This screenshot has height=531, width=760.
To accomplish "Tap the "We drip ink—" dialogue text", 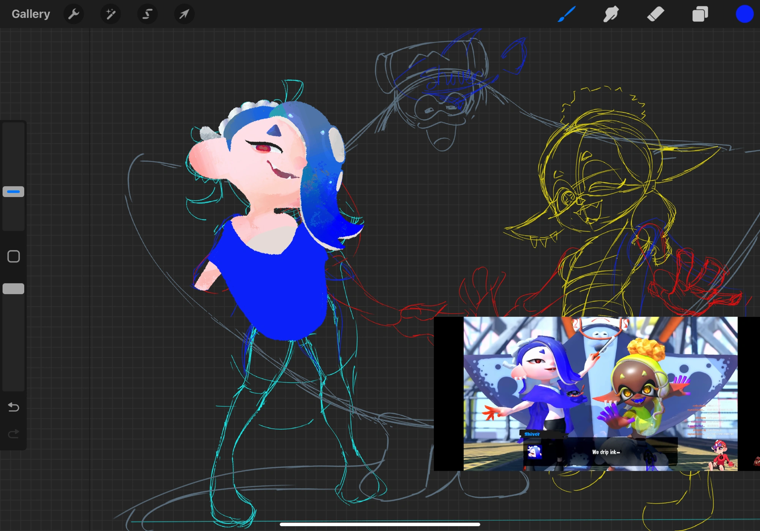I will click(x=606, y=452).
